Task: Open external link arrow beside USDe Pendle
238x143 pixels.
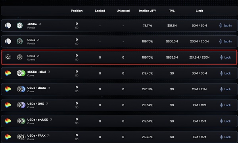Action: (x=38, y=40)
